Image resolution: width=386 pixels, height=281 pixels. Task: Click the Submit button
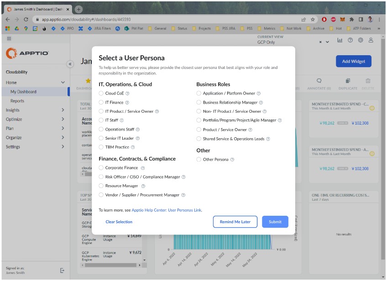(x=275, y=222)
